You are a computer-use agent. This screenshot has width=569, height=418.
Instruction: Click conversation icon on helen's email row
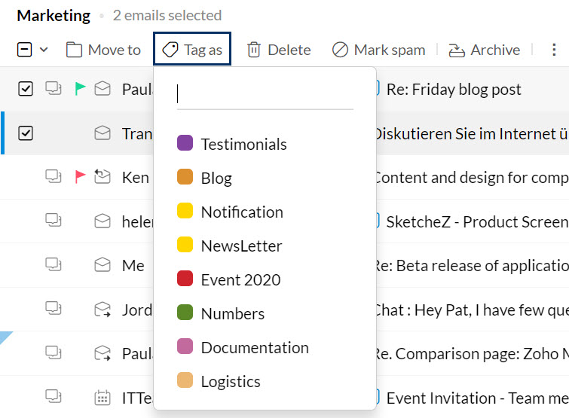click(53, 221)
